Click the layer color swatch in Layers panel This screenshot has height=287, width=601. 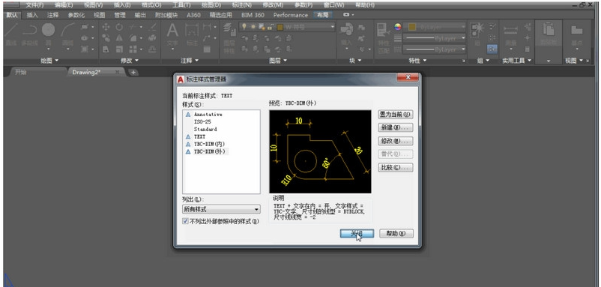[x=280, y=27]
